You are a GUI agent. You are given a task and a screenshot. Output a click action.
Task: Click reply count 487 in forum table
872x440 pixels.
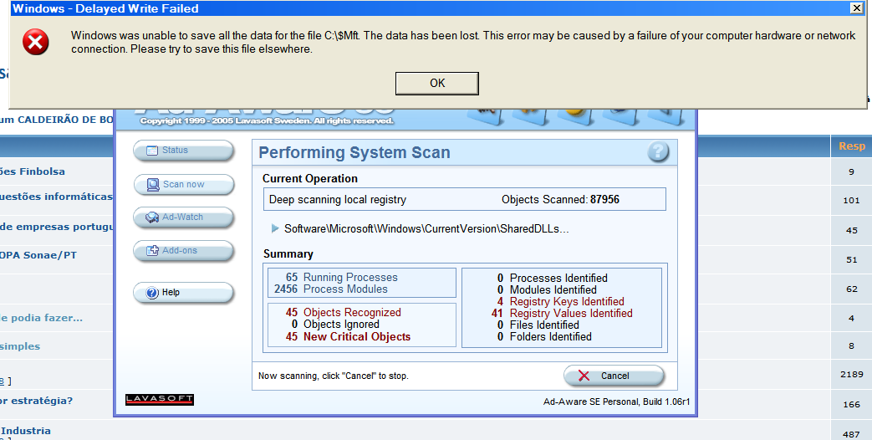click(x=851, y=434)
